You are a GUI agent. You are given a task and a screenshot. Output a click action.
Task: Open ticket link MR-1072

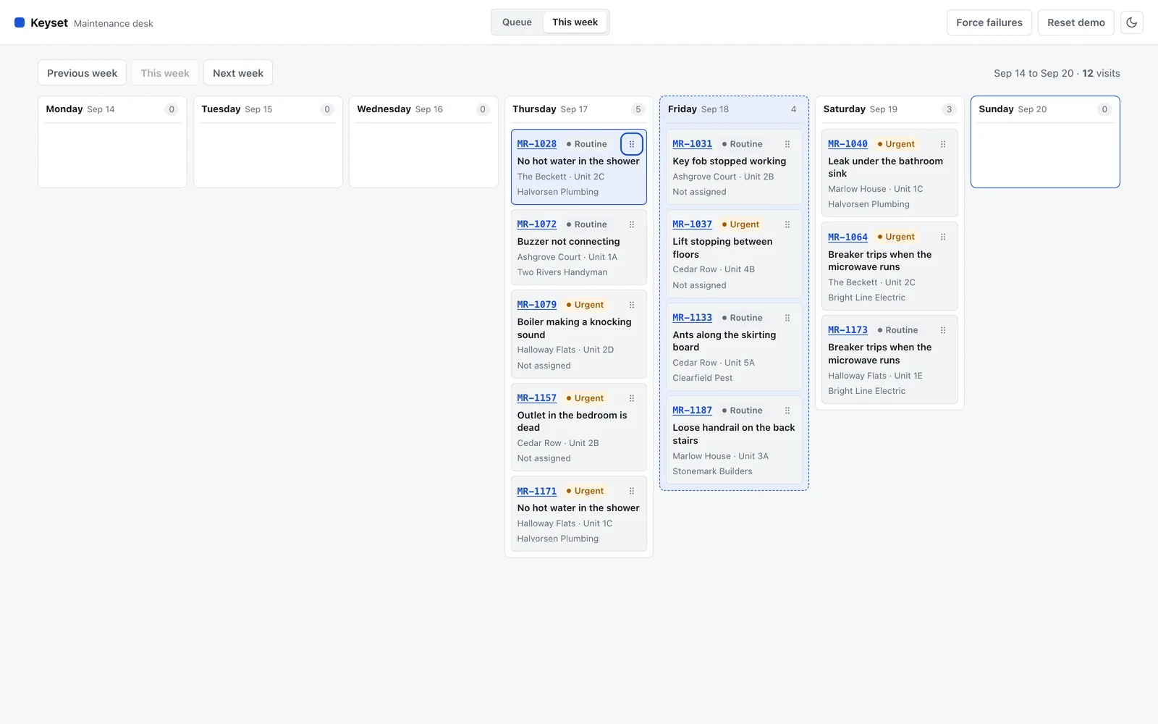(536, 224)
